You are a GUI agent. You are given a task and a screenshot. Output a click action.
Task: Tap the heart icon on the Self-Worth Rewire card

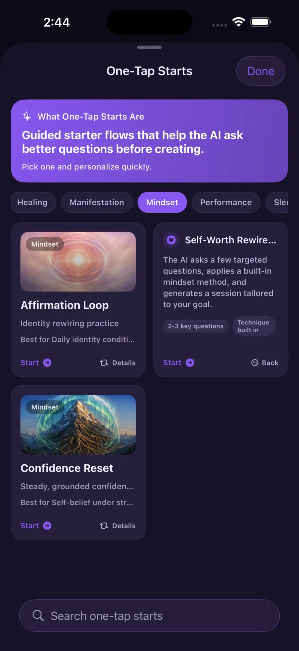click(171, 240)
